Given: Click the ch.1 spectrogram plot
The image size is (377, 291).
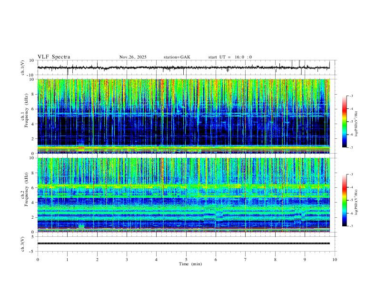Looking at the screenshot, I should pyautogui.click(x=183, y=116).
